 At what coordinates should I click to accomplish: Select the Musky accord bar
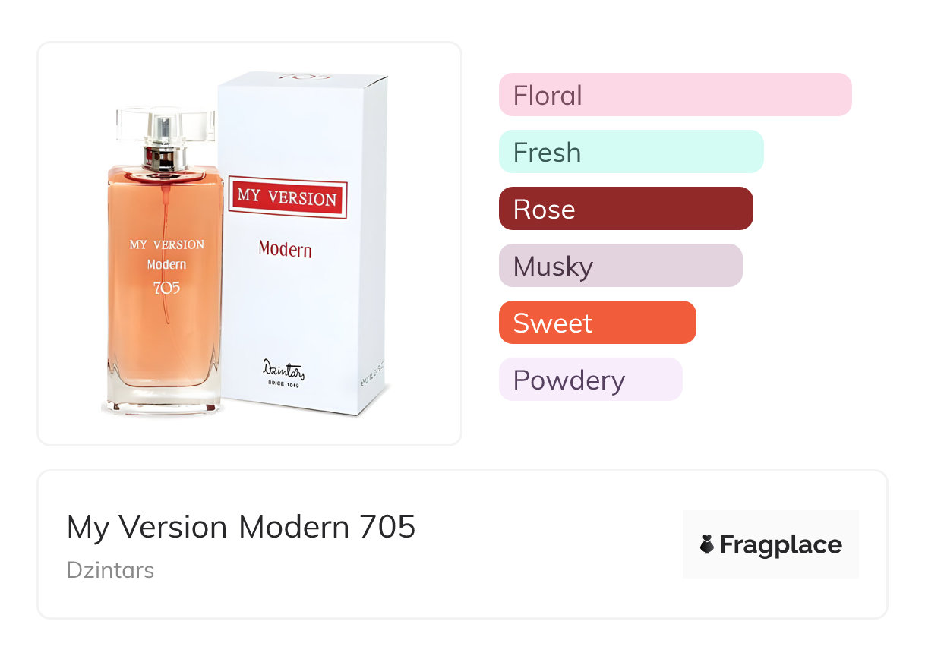(620, 266)
